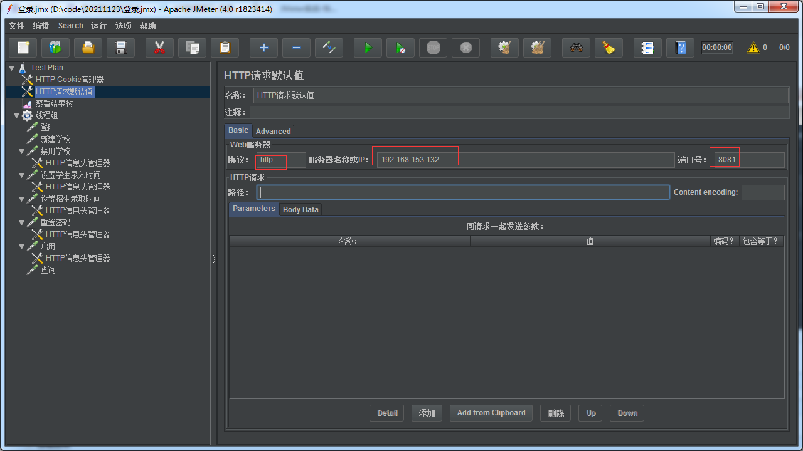The width and height of the screenshot is (803, 451).
Task: Select 察看结果树 in the tree
Action: (x=54, y=103)
